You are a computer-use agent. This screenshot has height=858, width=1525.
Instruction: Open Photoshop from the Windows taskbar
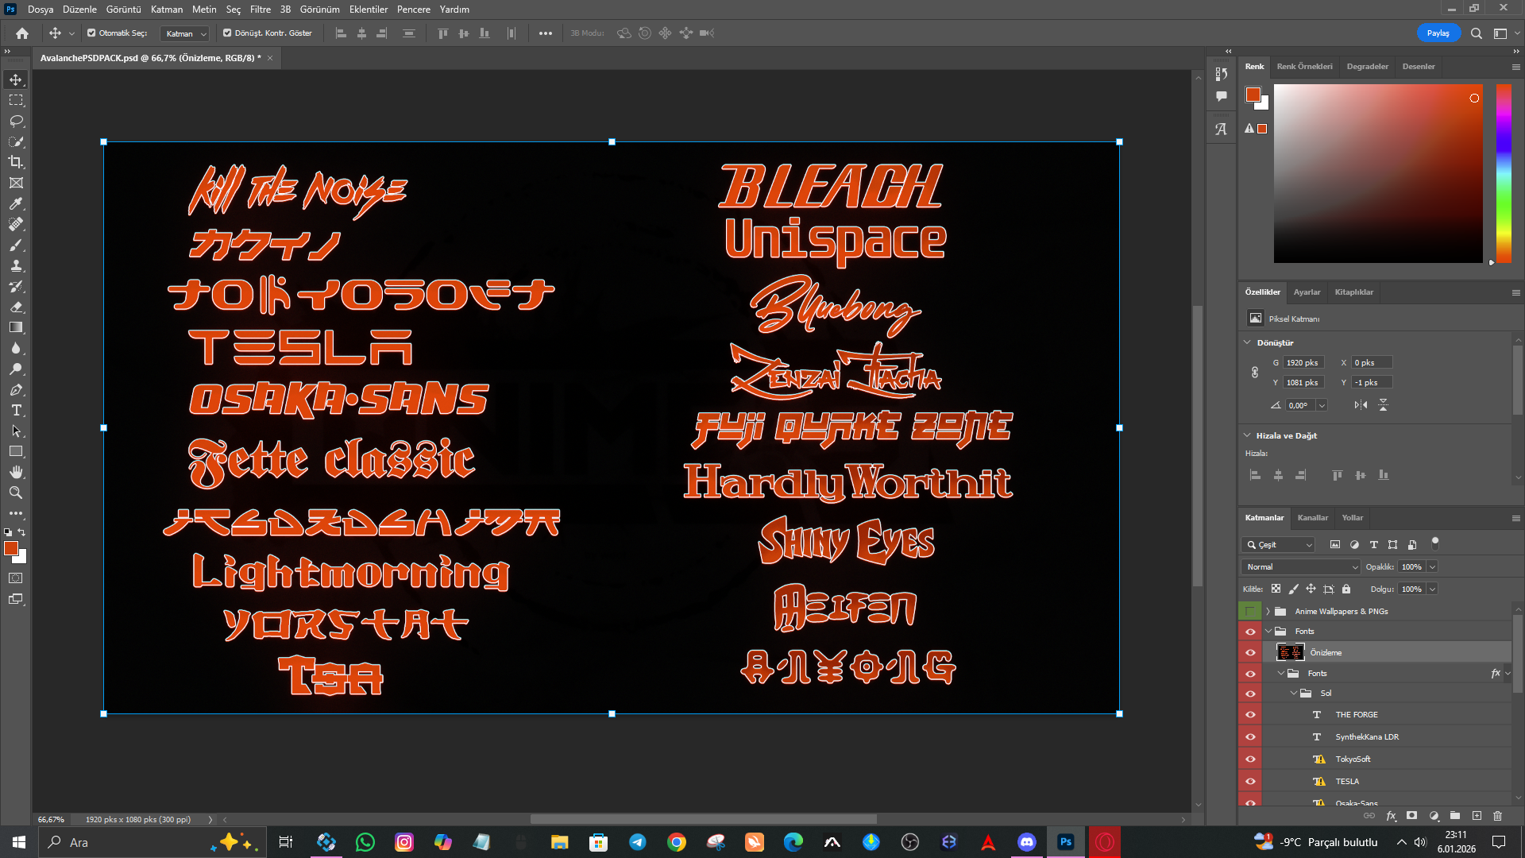(1066, 842)
